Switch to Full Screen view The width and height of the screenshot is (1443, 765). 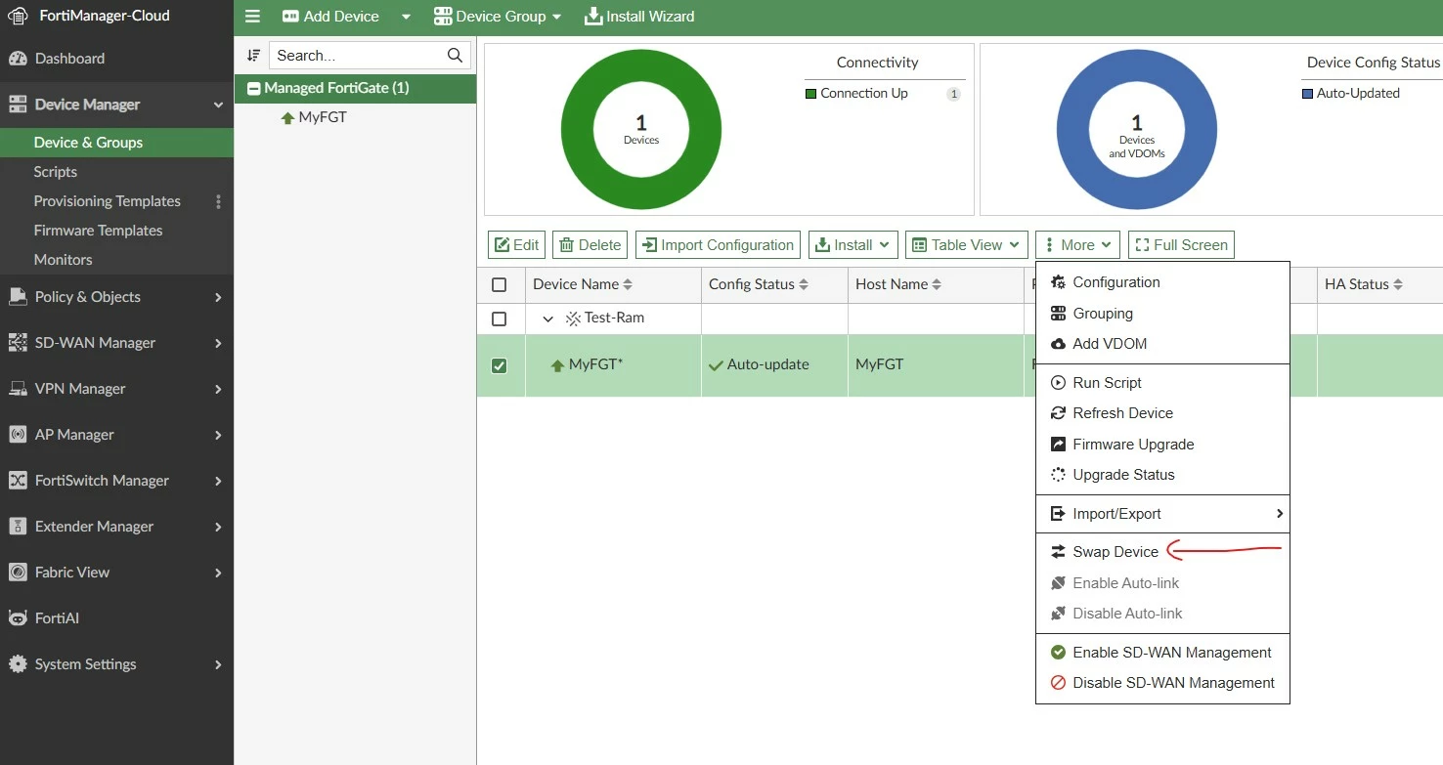pos(1181,245)
